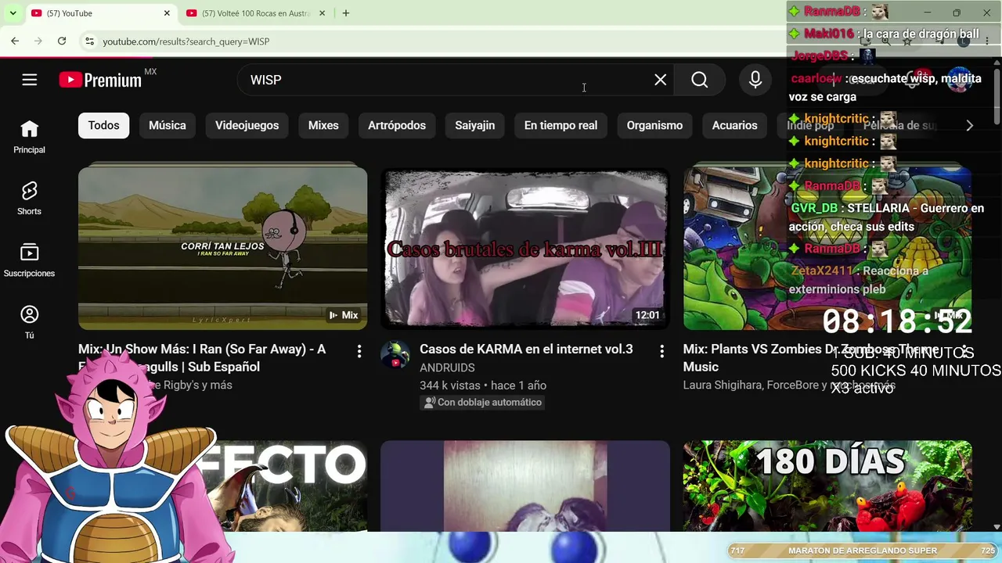Go to YouTube Premium home logo
Viewport: 1002px width, 563px height.
100,80
